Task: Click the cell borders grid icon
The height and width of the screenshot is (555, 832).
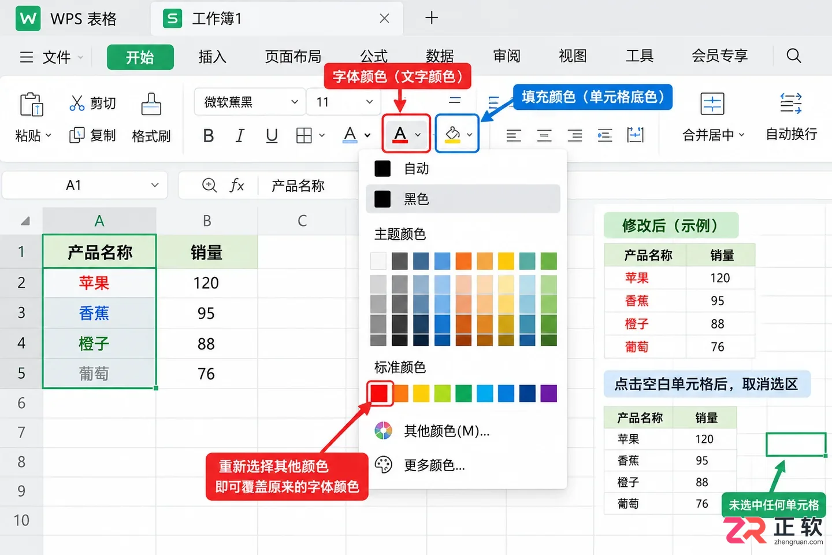Action: pyautogui.click(x=304, y=135)
